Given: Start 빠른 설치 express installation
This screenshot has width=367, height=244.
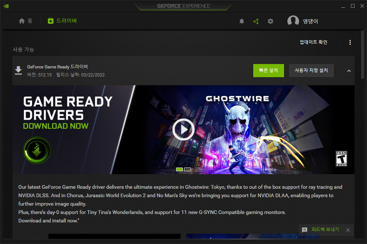Looking at the screenshot, I should coord(269,71).
